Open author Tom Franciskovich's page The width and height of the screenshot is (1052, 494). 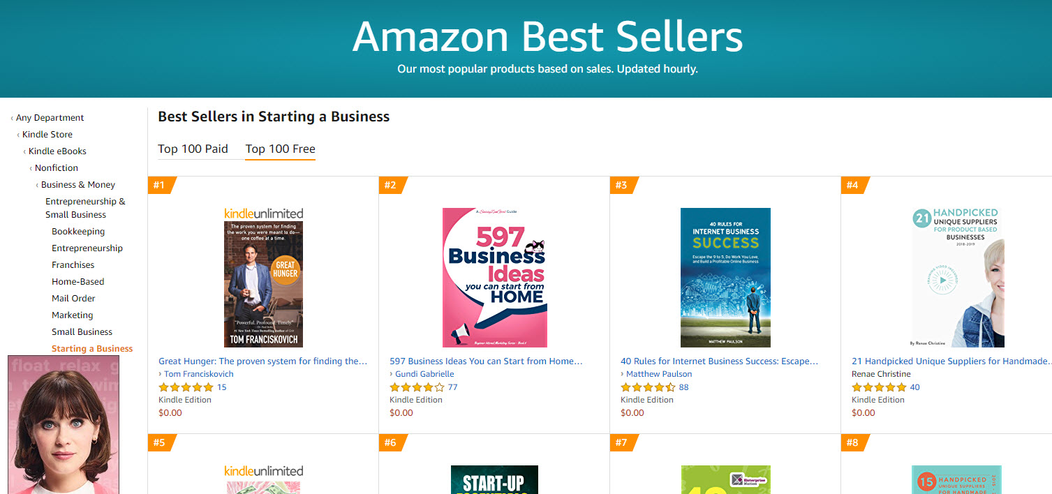click(x=199, y=374)
